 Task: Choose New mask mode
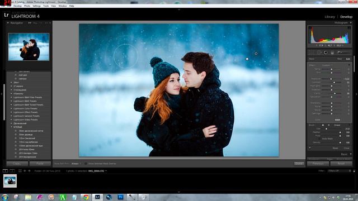tap(340, 59)
